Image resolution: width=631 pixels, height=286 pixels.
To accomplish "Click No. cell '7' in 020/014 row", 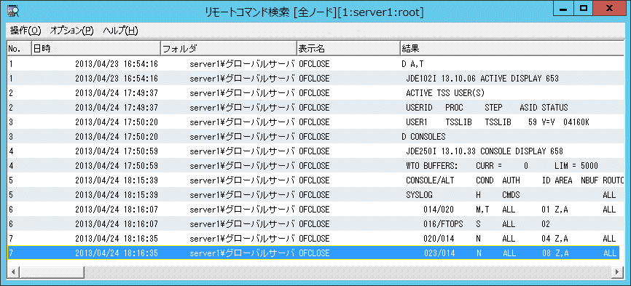I will click(x=11, y=238).
